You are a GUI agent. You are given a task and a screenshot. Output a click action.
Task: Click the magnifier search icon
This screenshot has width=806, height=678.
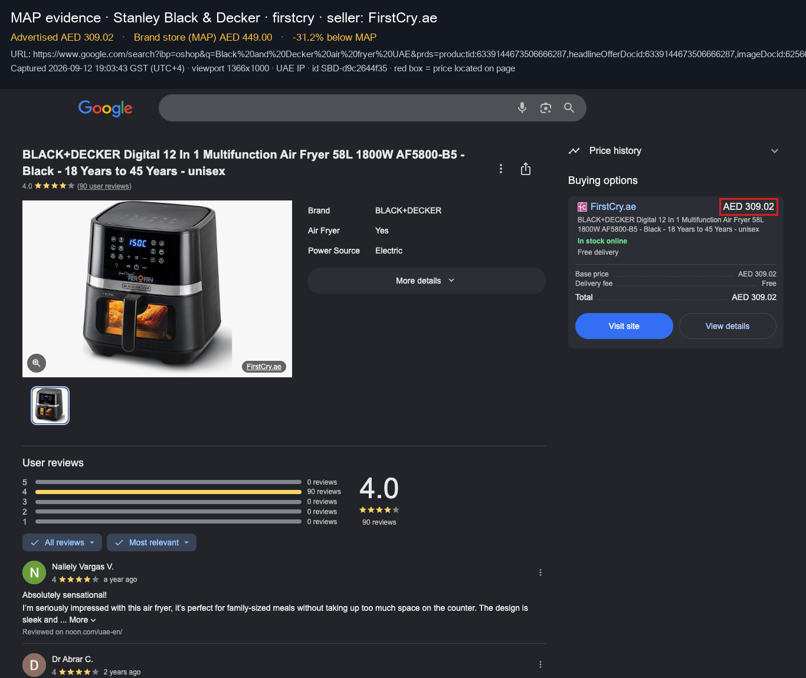pyautogui.click(x=569, y=108)
